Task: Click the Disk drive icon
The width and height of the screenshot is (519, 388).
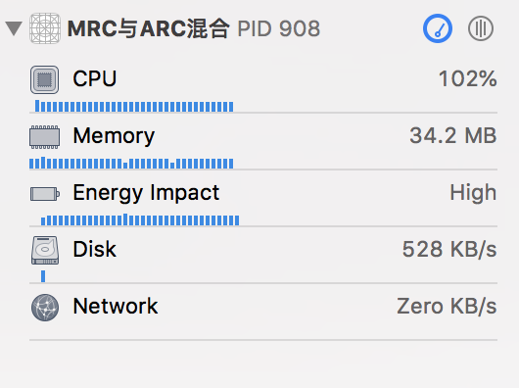Action: click(45, 250)
